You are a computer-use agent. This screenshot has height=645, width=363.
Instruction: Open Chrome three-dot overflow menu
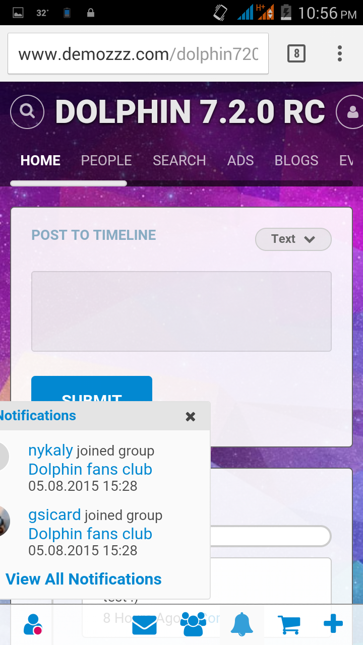click(x=340, y=53)
